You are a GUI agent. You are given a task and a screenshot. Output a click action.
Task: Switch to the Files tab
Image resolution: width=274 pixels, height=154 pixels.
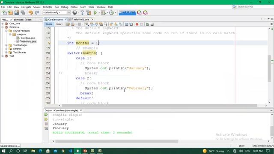point(29,20)
